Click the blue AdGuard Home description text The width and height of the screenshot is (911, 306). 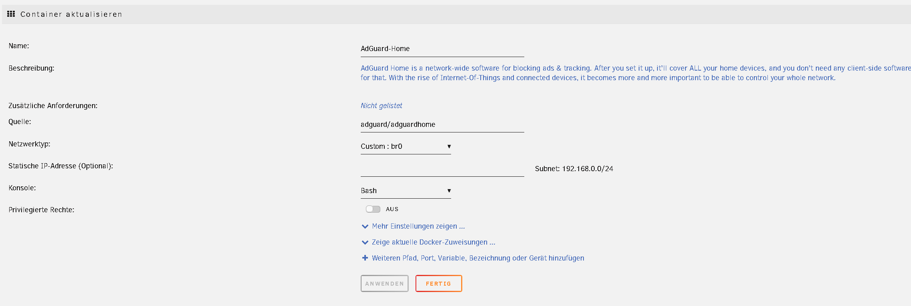tap(600, 73)
